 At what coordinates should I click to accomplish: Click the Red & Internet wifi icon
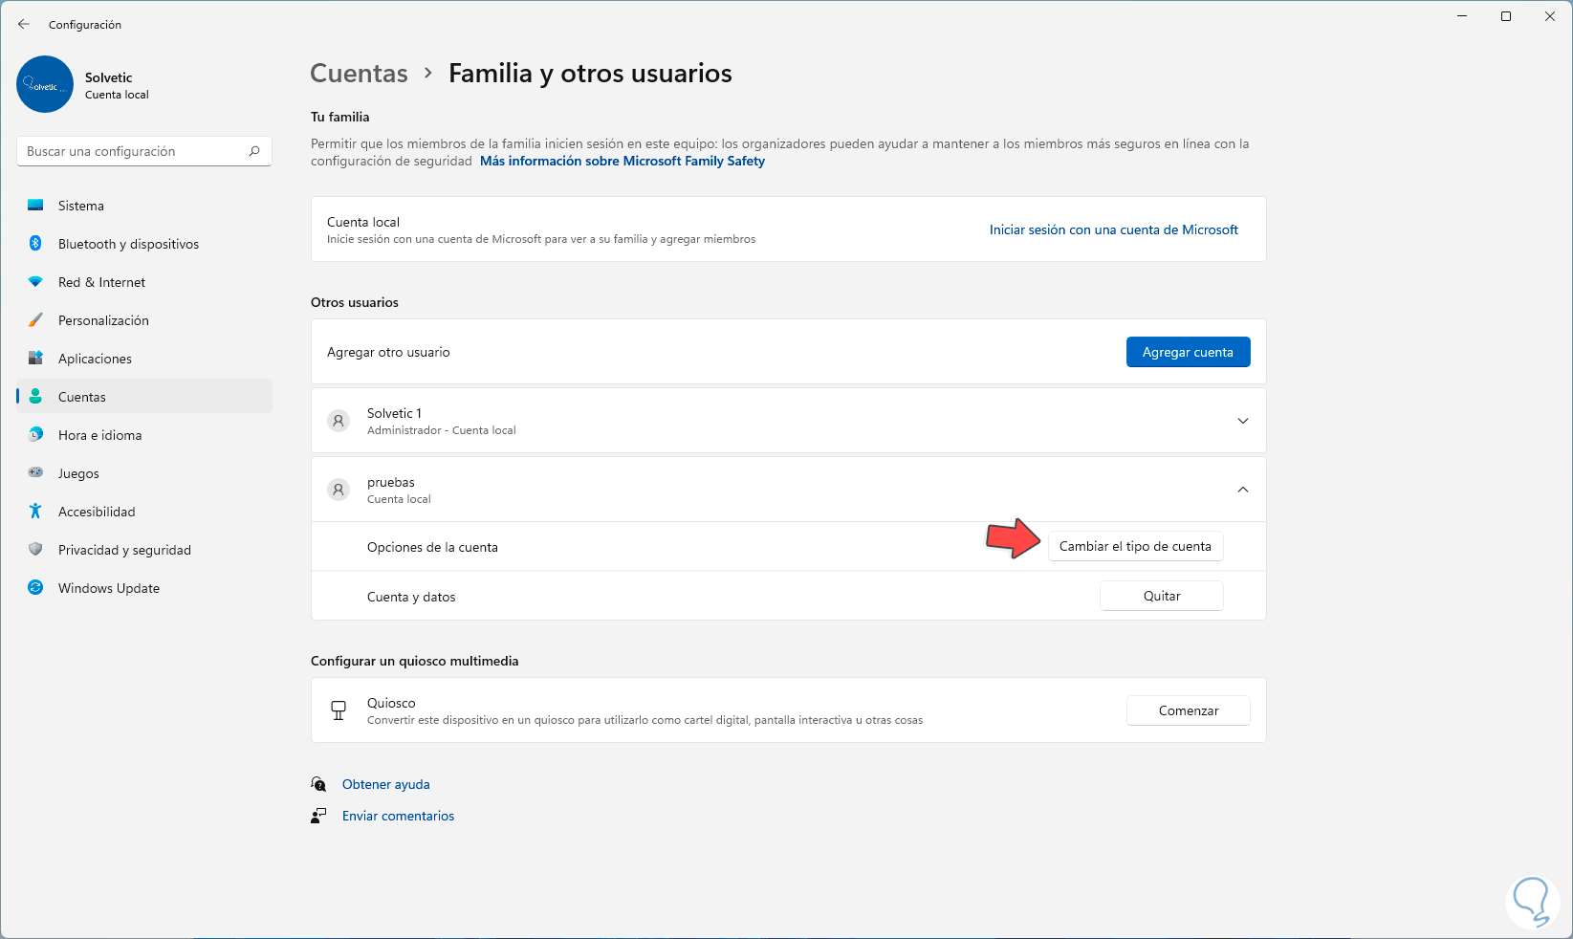[35, 282]
